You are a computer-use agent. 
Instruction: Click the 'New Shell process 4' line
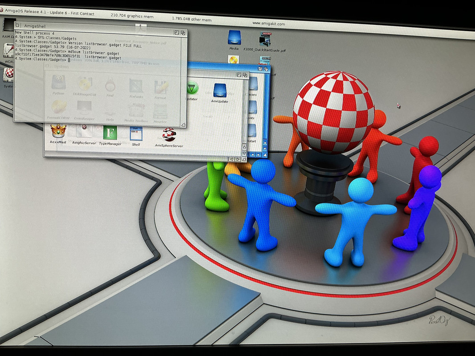35,33
